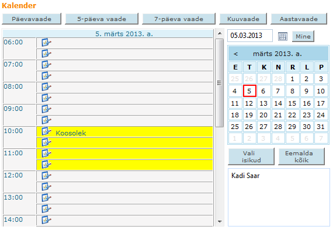Click edit icon next to Koosolek
The height and width of the screenshot is (230, 333).
pos(46,131)
